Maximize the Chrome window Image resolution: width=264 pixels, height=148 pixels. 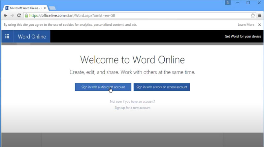(248, 3)
